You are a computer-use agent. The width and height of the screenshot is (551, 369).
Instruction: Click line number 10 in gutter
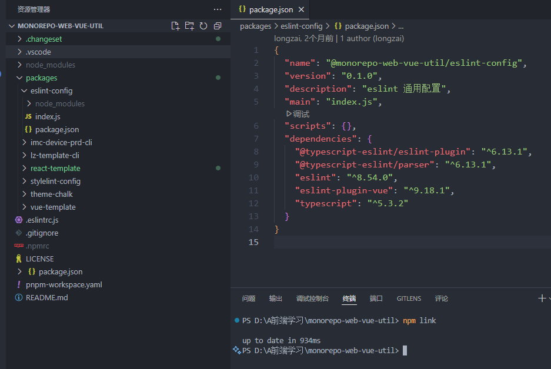(253, 177)
